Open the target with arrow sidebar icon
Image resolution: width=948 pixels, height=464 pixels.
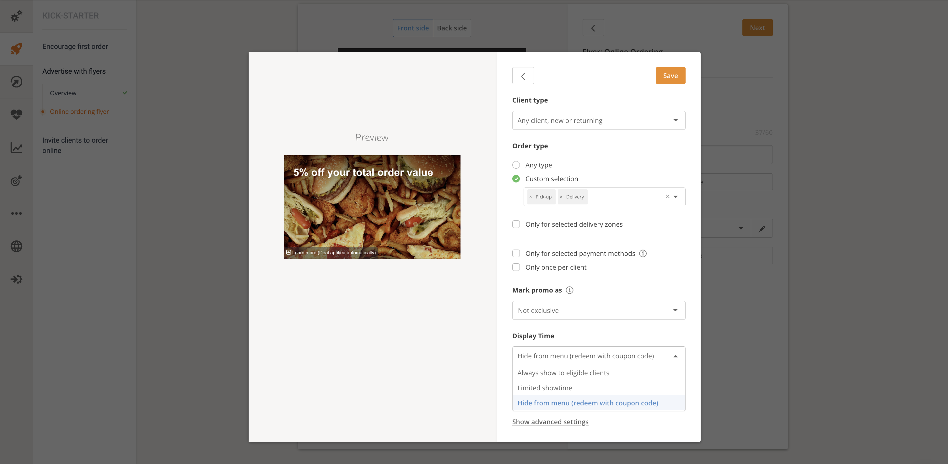click(x=16, y=180)
